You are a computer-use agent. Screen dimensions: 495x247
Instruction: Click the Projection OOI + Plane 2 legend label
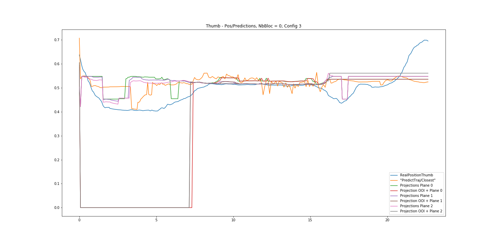421,211
